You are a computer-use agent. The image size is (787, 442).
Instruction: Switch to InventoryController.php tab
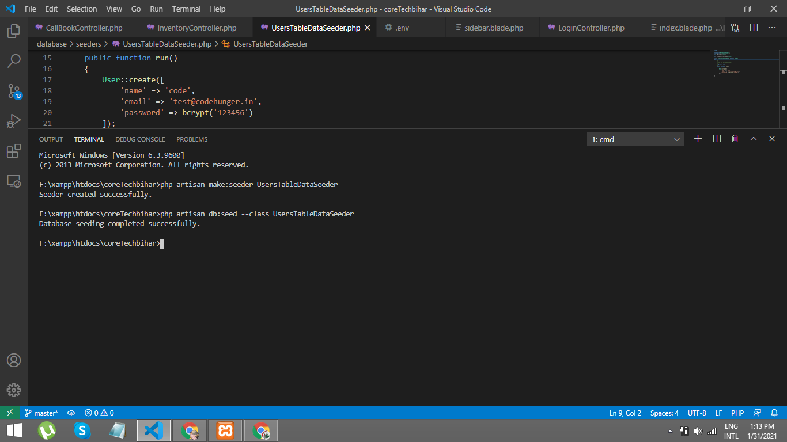(x=196, y=28)
